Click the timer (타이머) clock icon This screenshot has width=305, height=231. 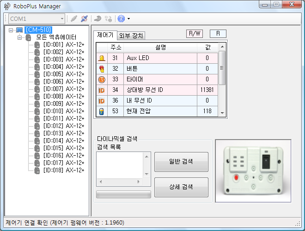coord(102,79)
